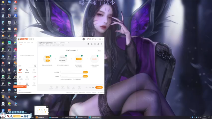Click the exit button beside the OBS mode heading
This screenshot has width=212, height=119.
click(99, 50)
